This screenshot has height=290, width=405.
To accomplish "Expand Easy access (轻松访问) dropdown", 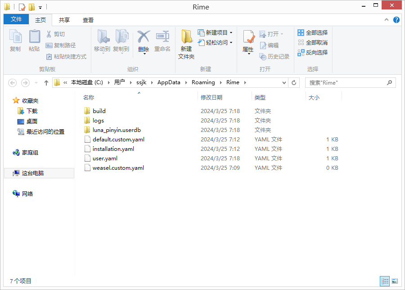I will [x=231, y=42].
